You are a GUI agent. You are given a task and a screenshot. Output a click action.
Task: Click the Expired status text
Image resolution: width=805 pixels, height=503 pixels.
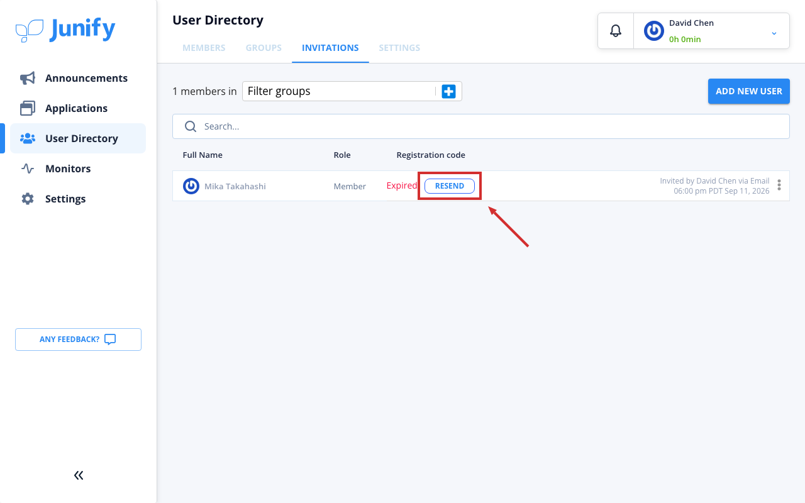click(x=402, y=185)
